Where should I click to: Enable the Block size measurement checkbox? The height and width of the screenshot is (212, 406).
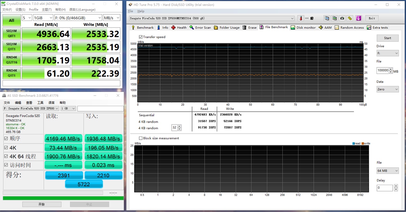(x=141, y=138)
